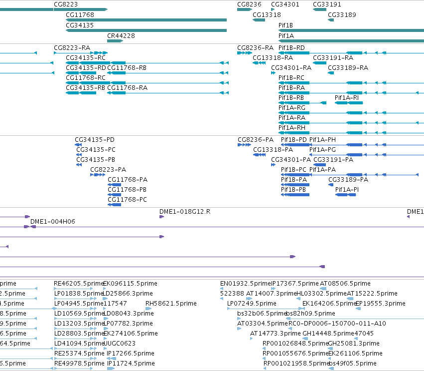The height and width of the screenshot is (371, 424).
Task: Select the IP11724.5prime EST label
Action: pos(131,364)
